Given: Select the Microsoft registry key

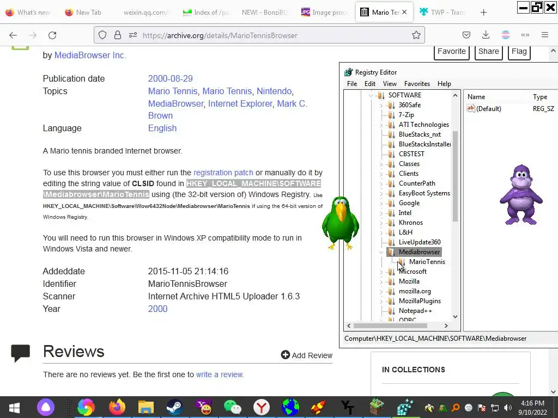Looking at the screenshot, I should 413,272.
